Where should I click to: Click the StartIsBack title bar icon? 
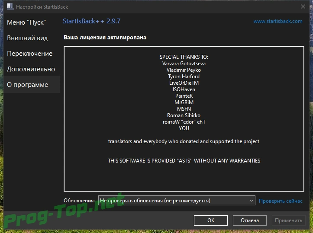(10, 6)
